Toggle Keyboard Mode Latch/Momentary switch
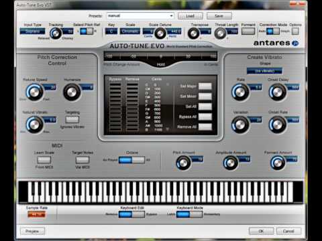This screenshot has height=241, width=322. point(189,214)
